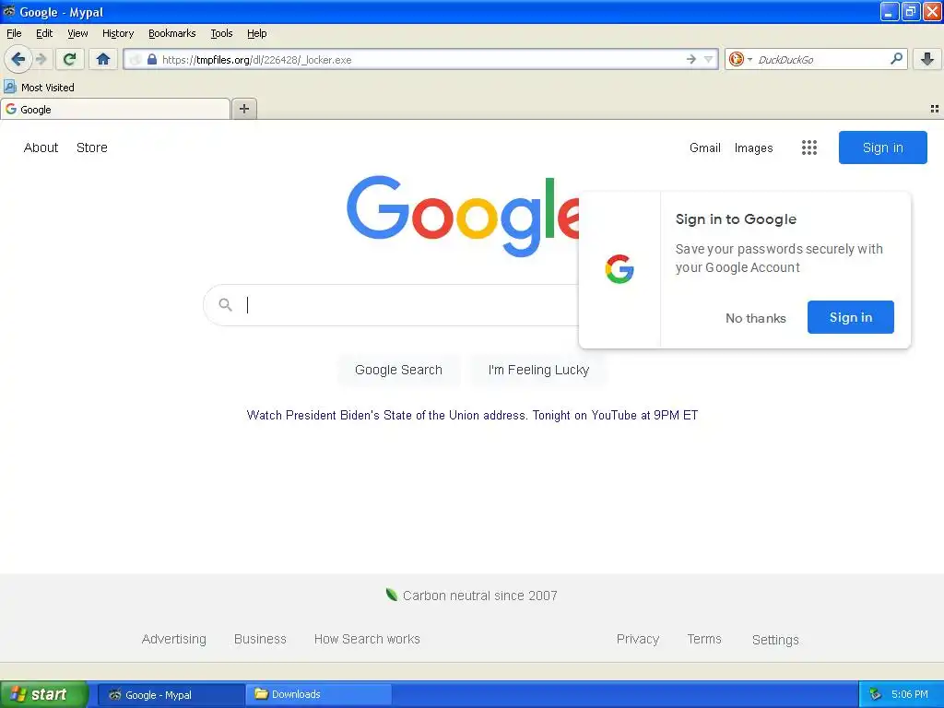Click Sign in inside the Google popup

click(850, 317)
